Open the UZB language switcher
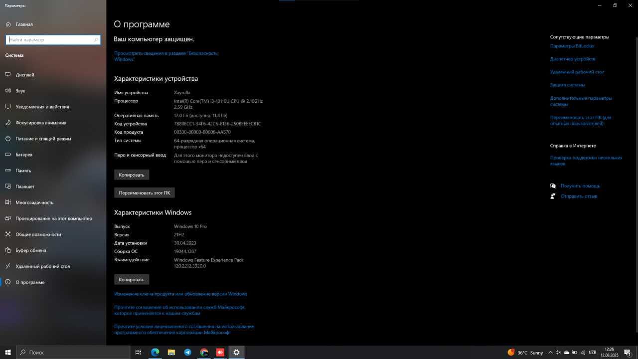 point(593,353)
